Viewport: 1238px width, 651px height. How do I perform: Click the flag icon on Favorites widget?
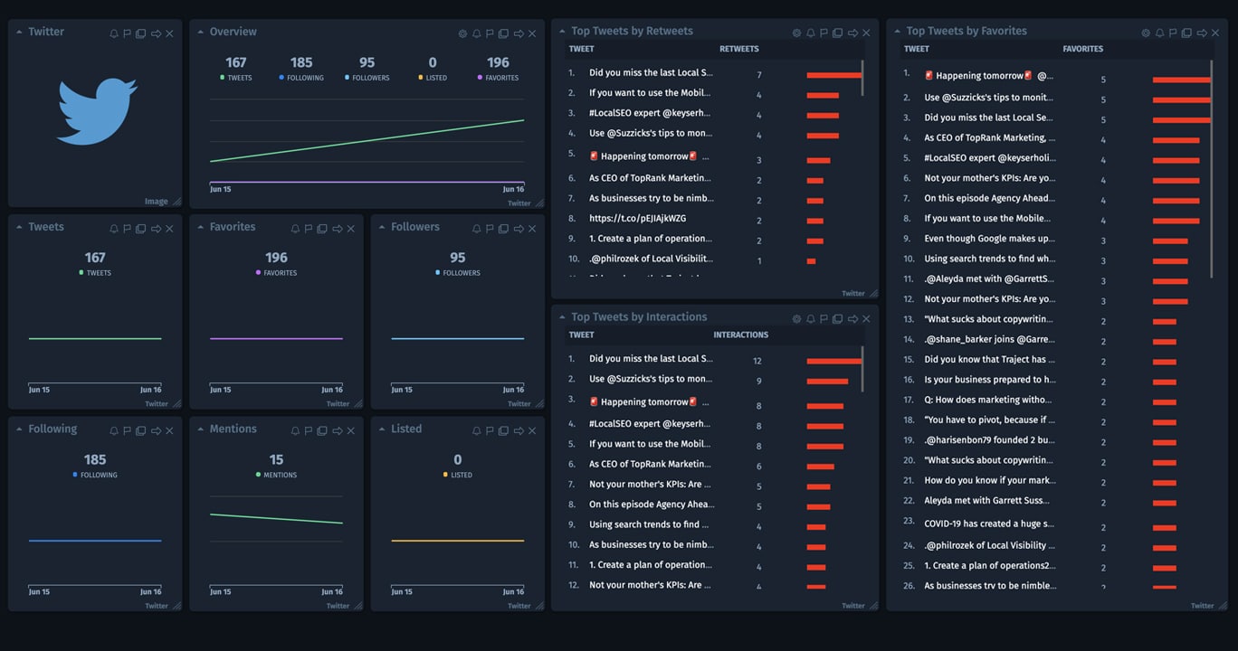[309, 229]
